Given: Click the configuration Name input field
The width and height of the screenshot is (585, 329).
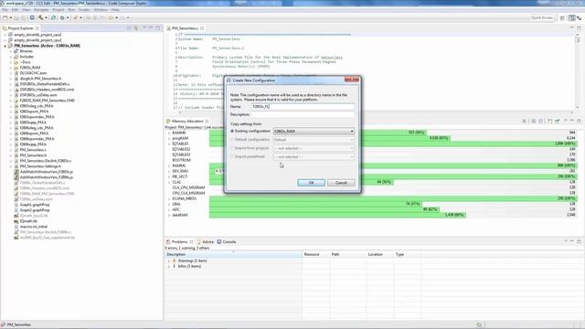Looking at the screenshot, I should tap(303, 107).
